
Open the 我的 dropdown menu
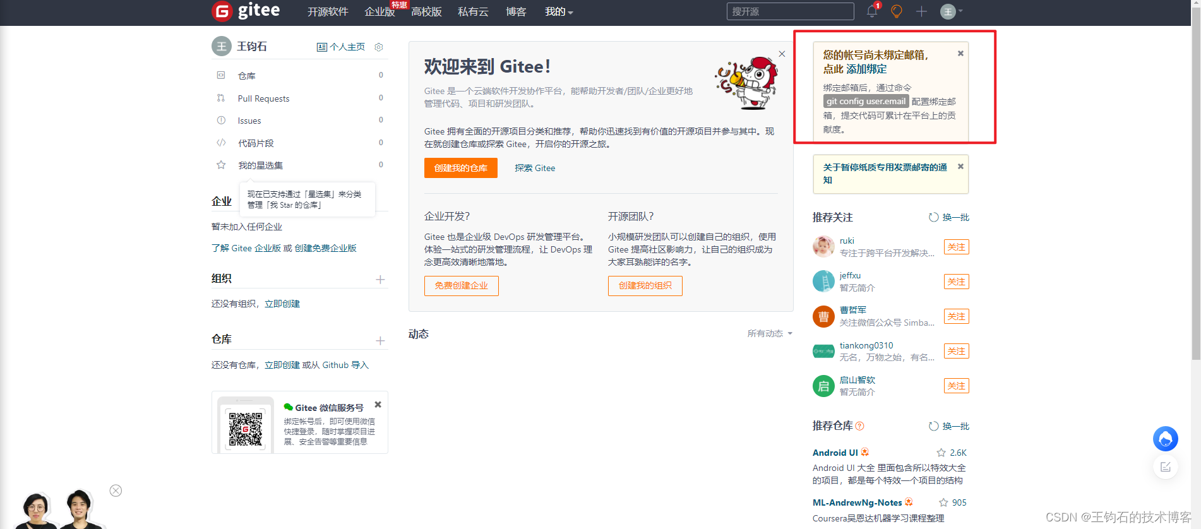(559, 12)
